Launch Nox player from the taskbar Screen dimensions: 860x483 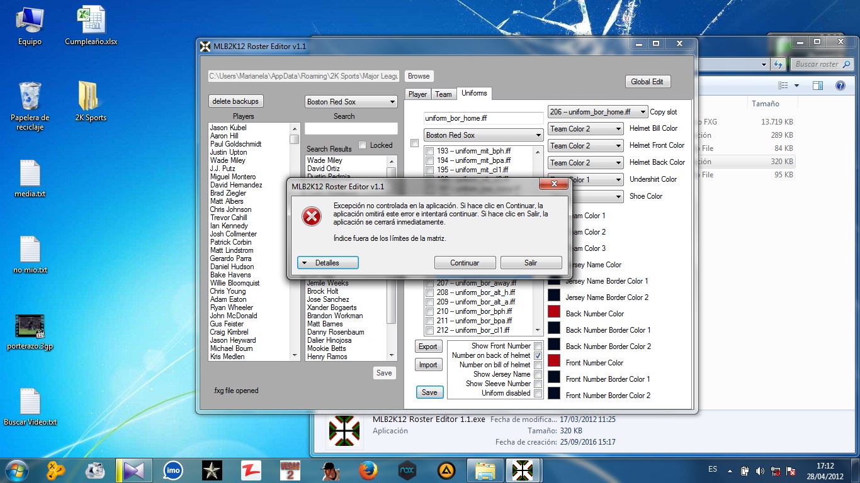pyautogui.click(x=407, y=470)
